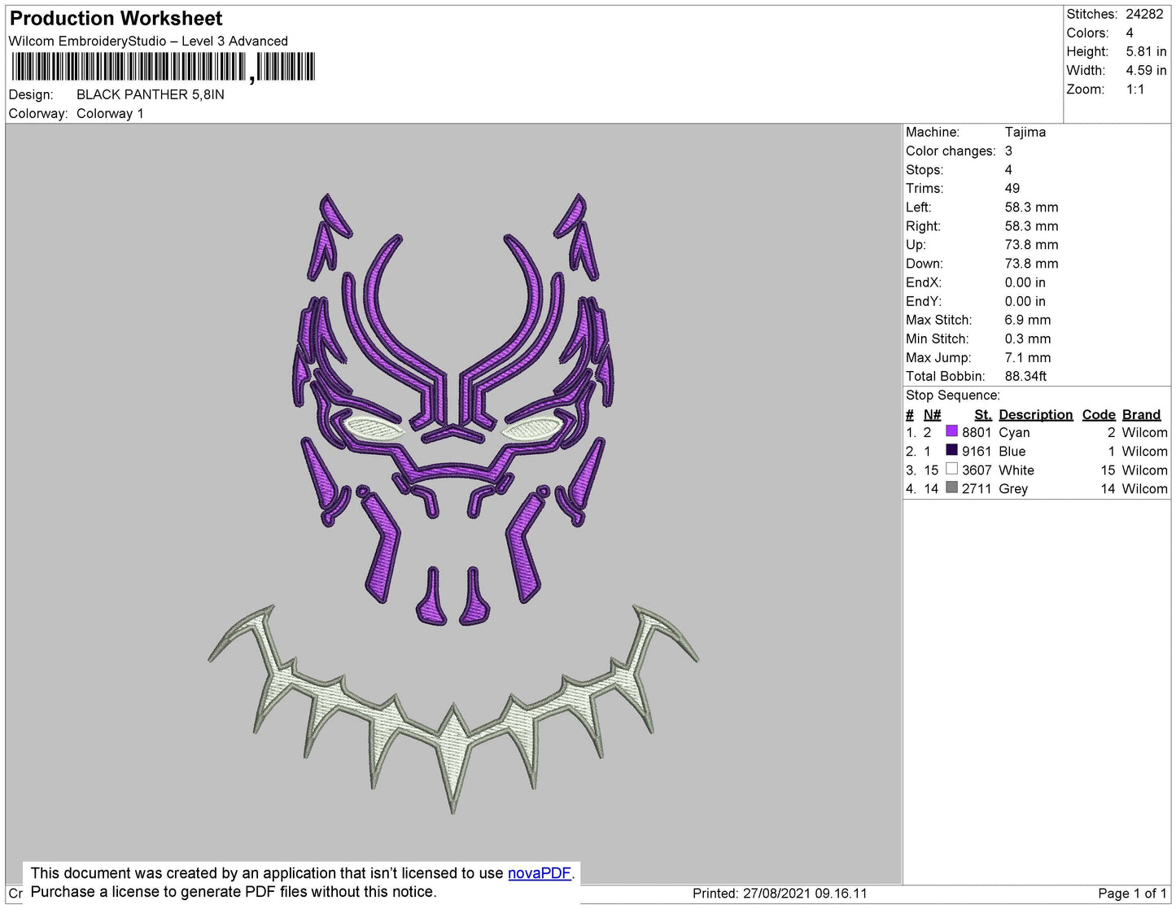Select "Wilcom EmbroideryStudio – Level 3 Advanced" text

(x=148, y=42)
